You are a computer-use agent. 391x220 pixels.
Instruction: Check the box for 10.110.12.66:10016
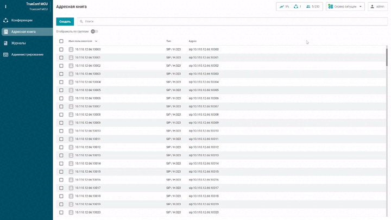click(x=61, y=180)
